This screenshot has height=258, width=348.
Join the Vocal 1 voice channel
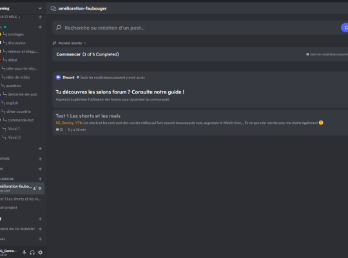click(14, 128)
